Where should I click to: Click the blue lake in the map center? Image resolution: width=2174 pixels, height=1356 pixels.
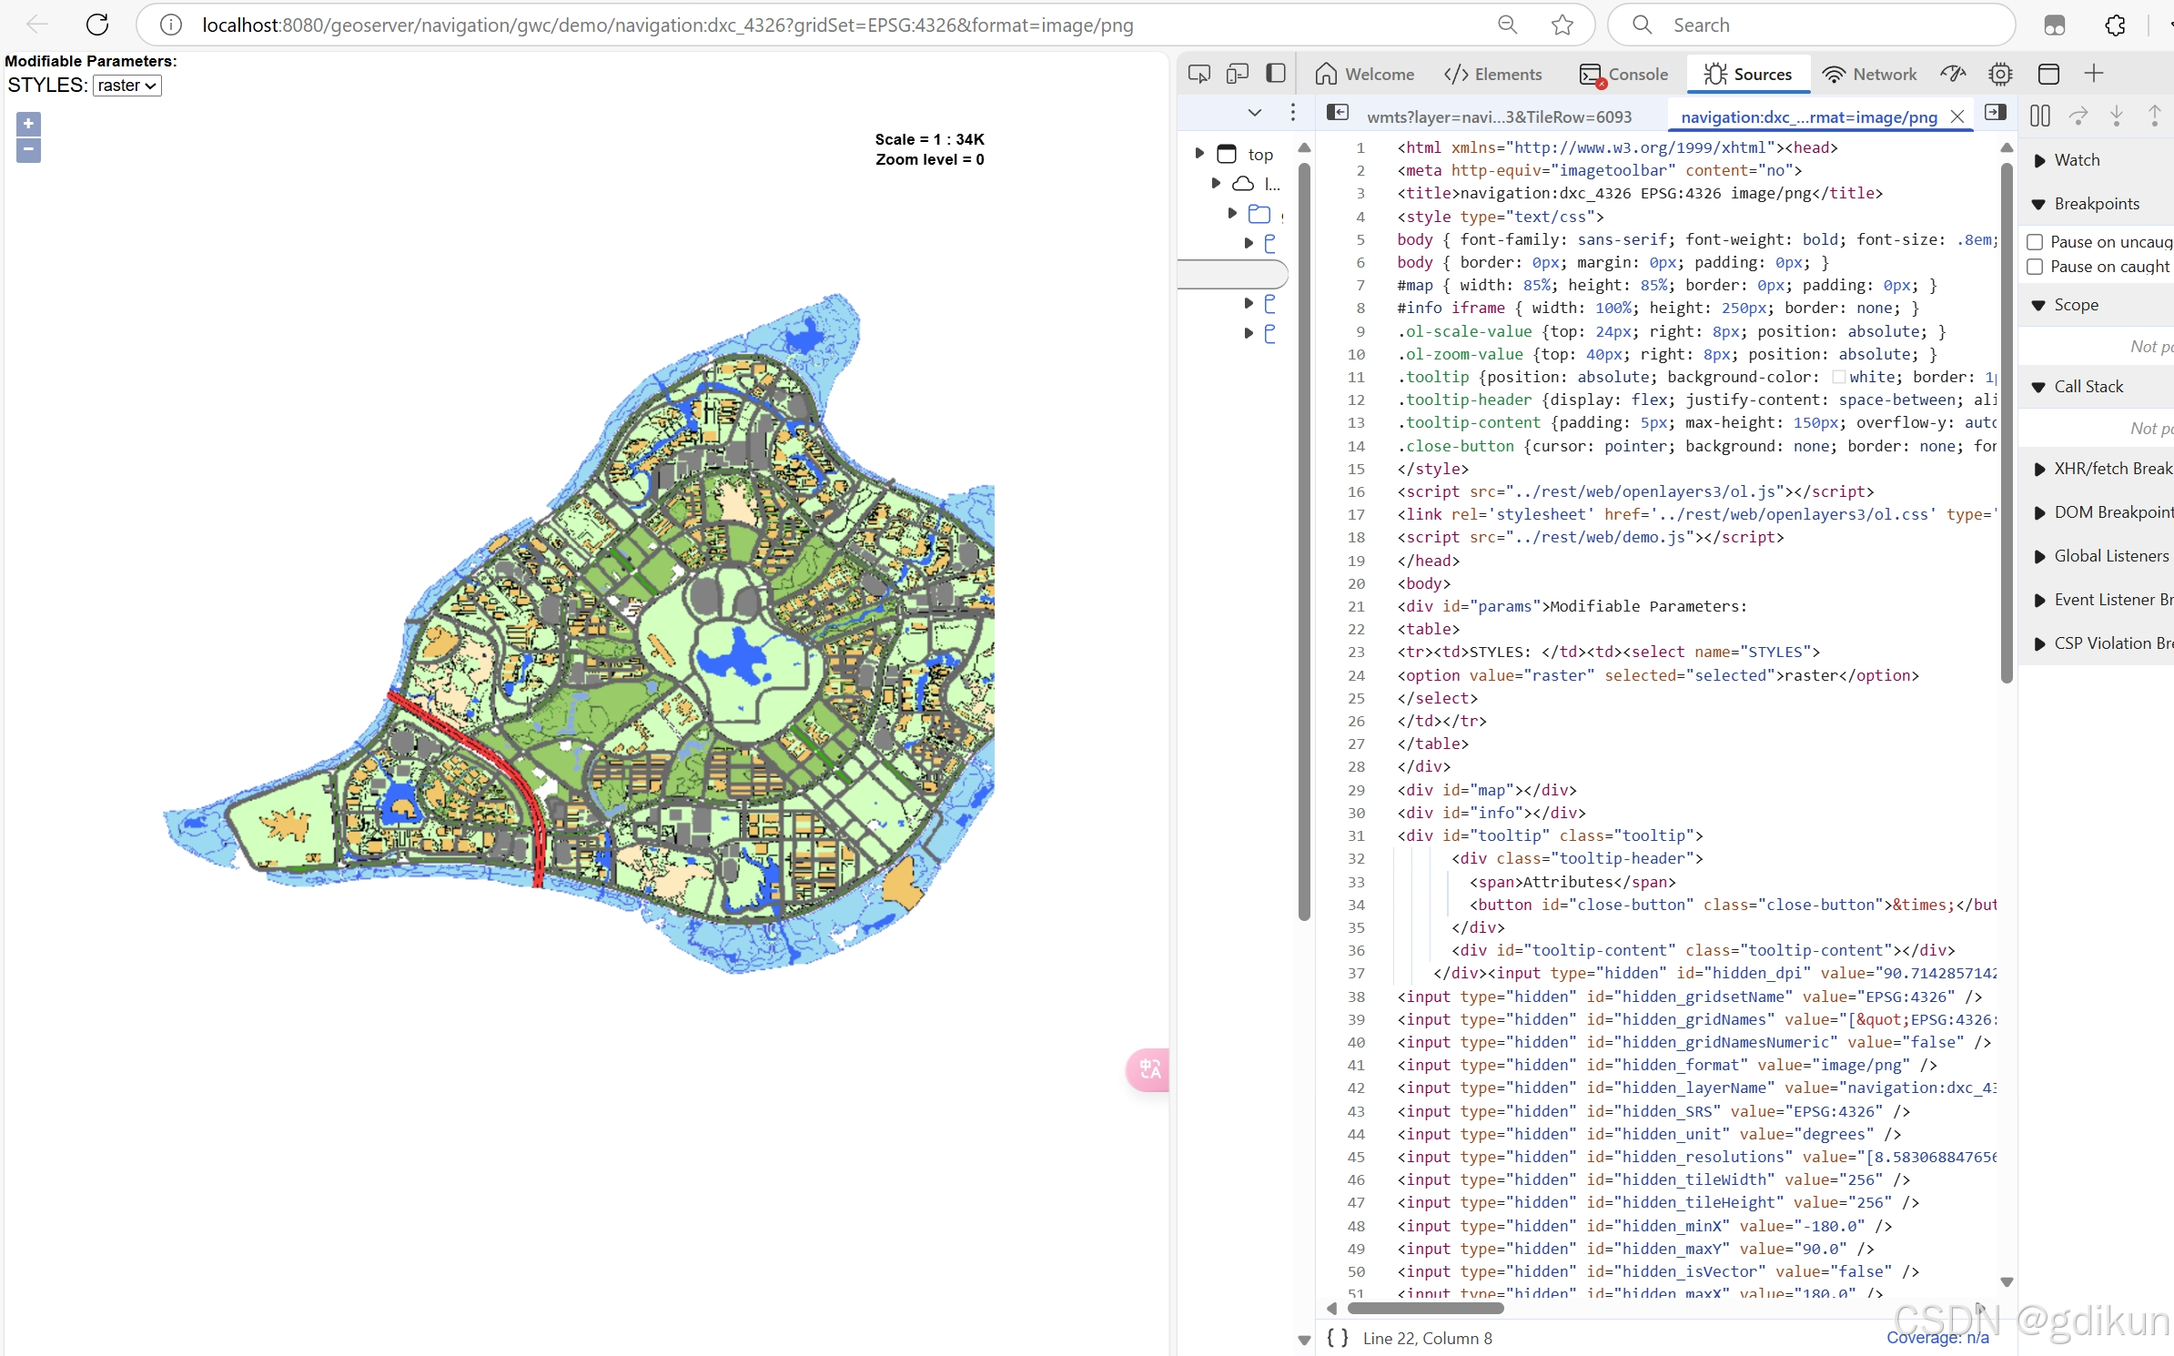tap(733, 655)
